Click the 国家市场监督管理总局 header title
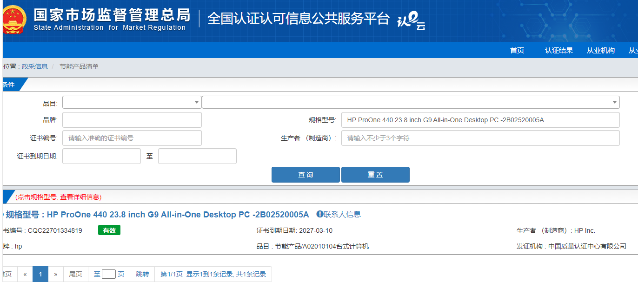The height and width of the screenshot is (282, 638). [112, 15]
